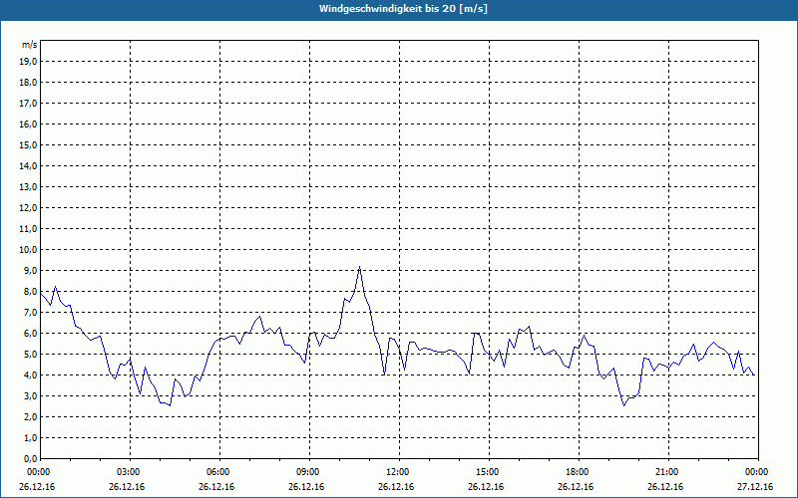Click the "26.12.16" date under 03:00
Screen dimensions: 798x498
127,487
